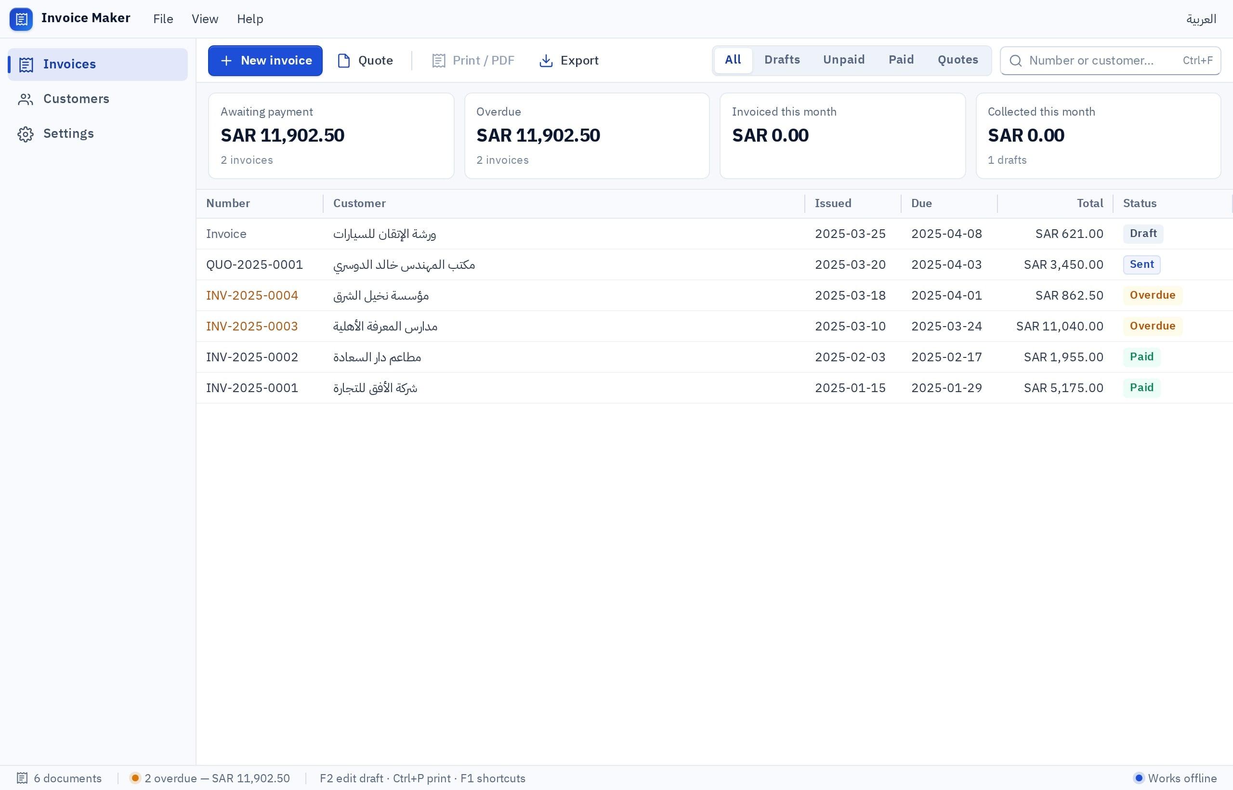
Task: Filter the list by Drafts
Action: pos(782,60)
